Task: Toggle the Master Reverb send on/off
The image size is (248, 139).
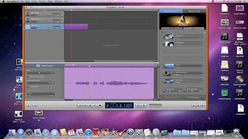Action: point(184,90)
